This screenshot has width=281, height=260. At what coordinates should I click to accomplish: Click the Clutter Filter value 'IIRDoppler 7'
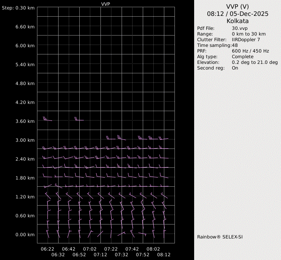pyautogui.click(x=246, y=40)
